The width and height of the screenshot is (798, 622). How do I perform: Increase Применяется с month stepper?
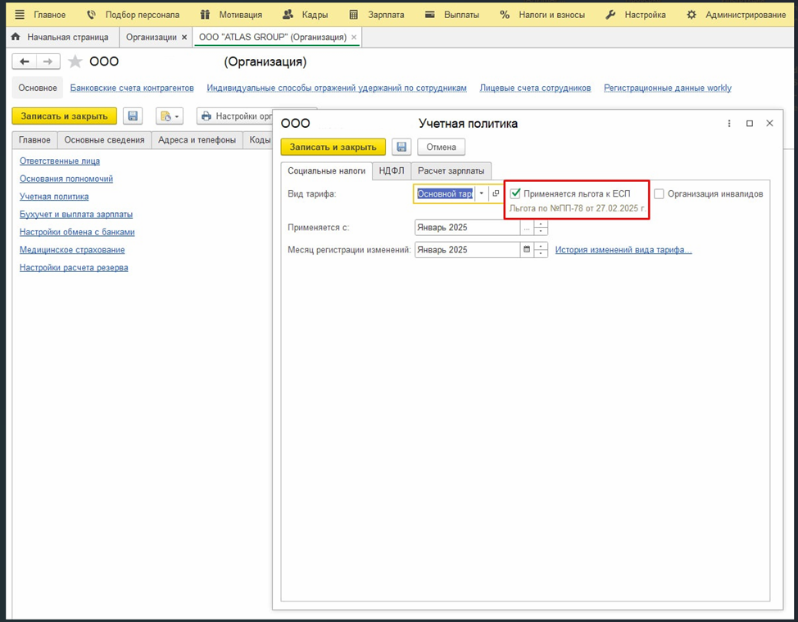pyautogui.click(x=541, y=224)
